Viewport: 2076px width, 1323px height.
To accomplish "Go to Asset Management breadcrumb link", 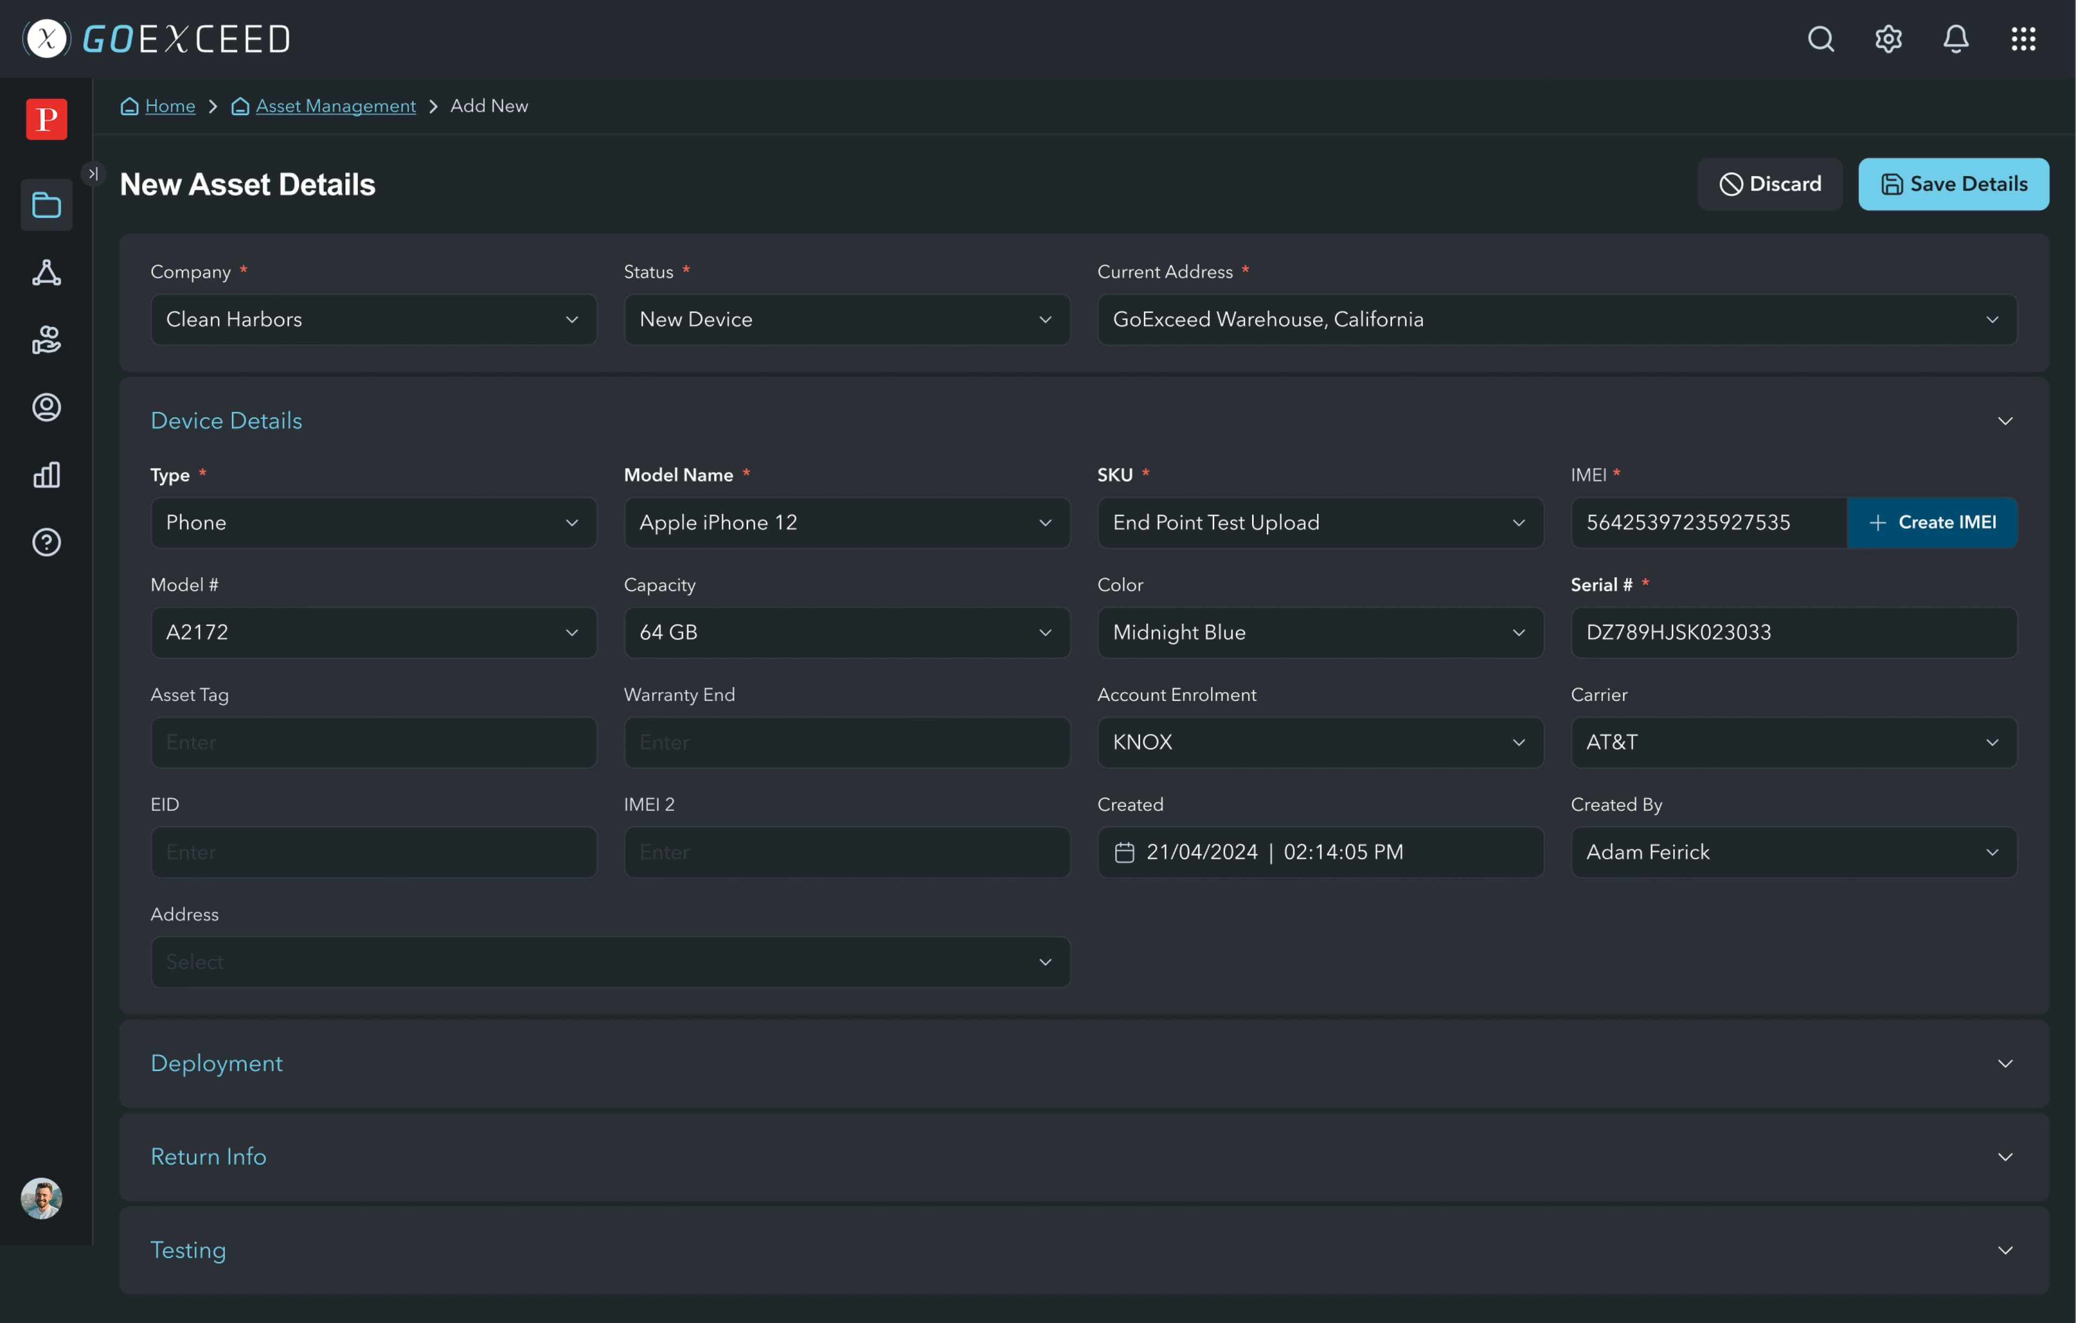I will 335,106.
